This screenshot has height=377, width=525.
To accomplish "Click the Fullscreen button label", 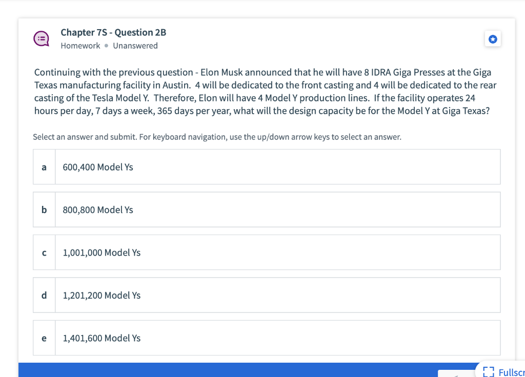I will click(512, 372).
